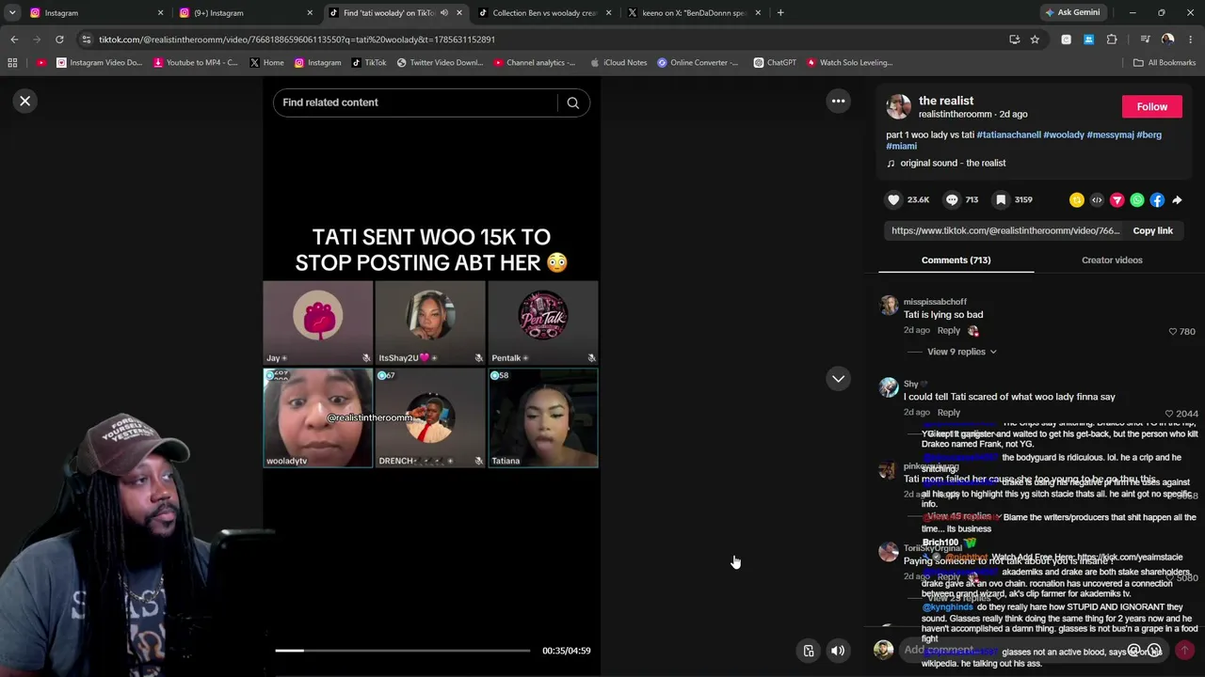Expand View 9 replies

tap(961, 352)
